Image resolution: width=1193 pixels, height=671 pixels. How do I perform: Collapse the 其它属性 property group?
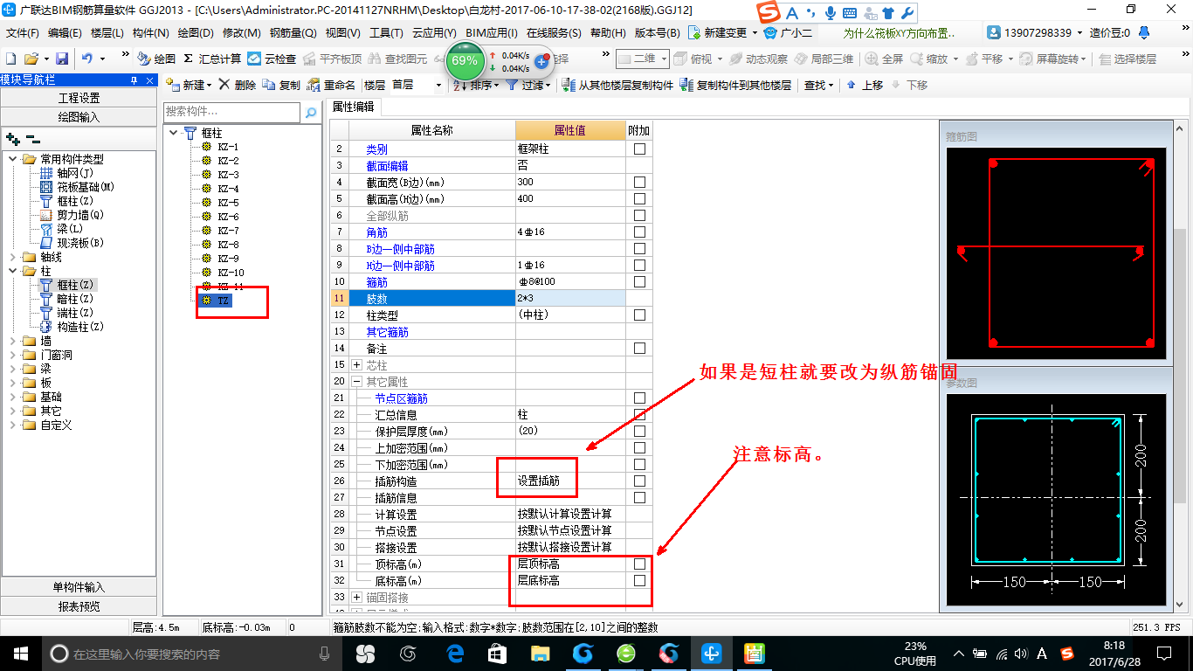[357, 382]
